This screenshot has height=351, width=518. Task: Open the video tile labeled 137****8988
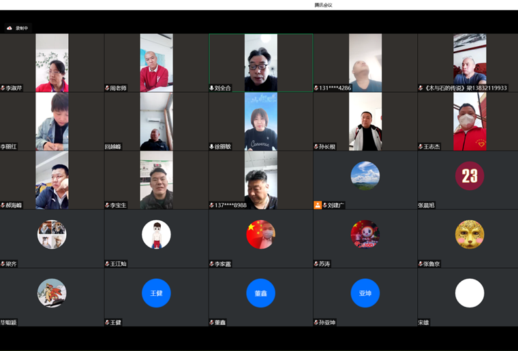pos(260,179)
